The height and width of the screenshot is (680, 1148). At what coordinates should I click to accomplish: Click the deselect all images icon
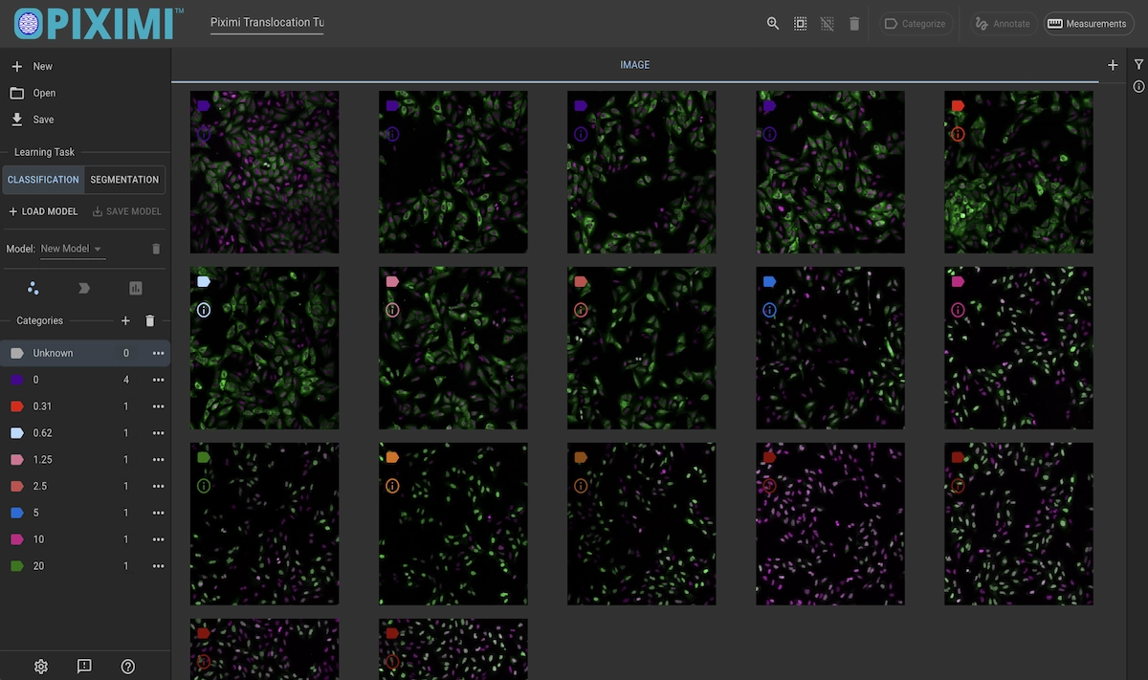pyautogui.click(x=828, y=24)
